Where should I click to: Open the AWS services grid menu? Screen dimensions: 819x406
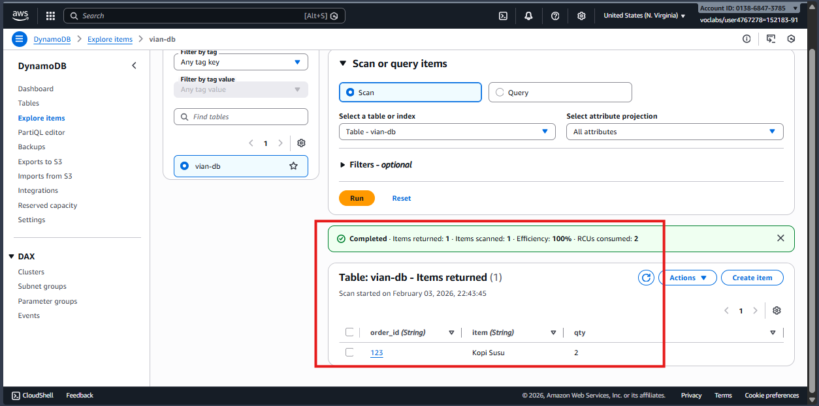[50, 16]
